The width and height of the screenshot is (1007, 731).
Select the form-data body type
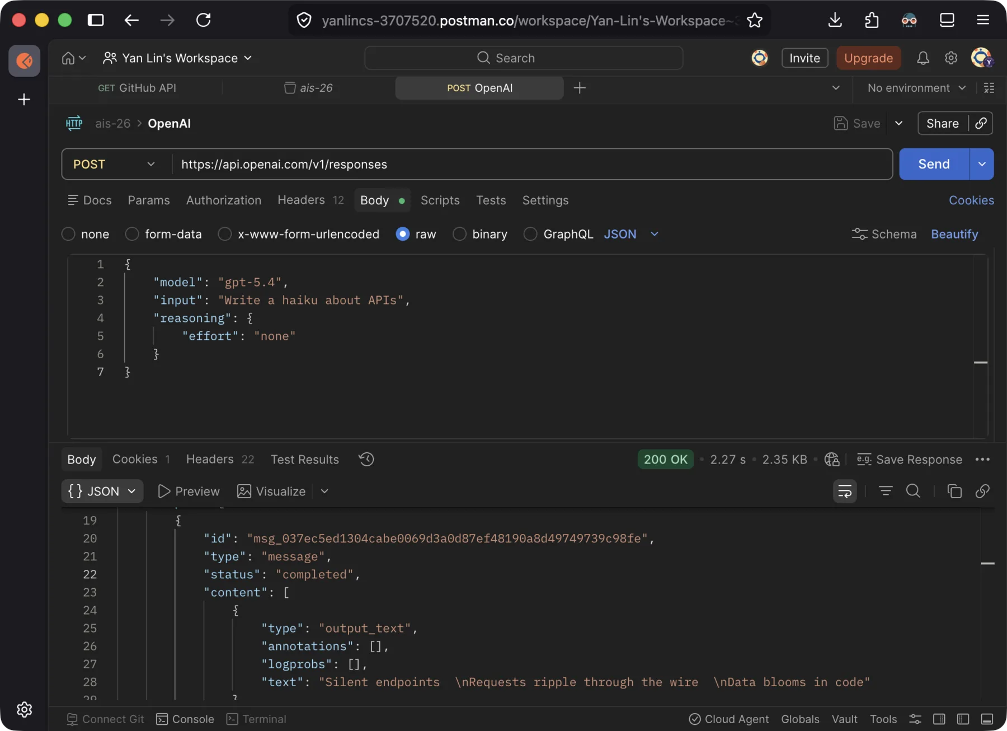point(132,234)
